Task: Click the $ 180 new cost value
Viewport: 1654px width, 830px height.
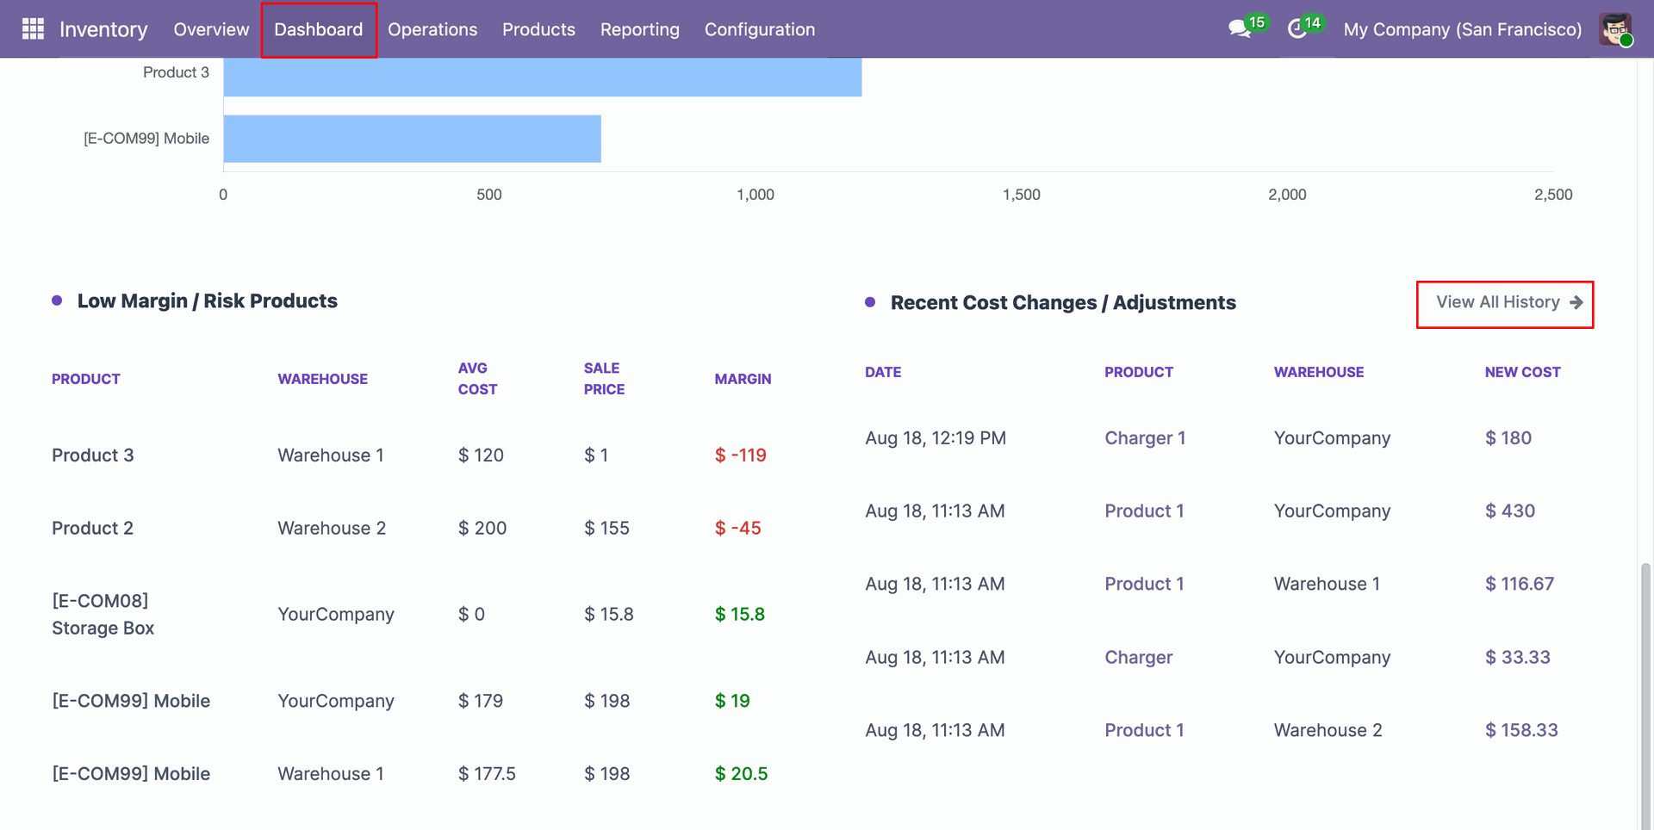Action: tap(1508, 437)
